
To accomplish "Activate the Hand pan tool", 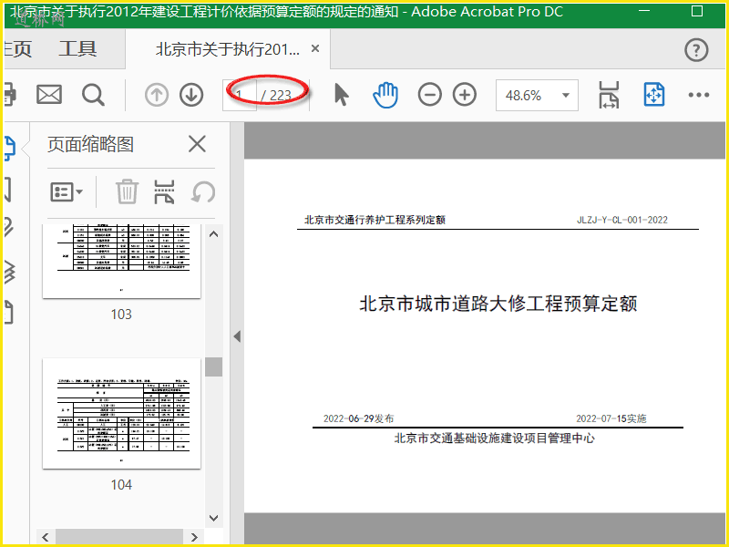I will [385, 95].
